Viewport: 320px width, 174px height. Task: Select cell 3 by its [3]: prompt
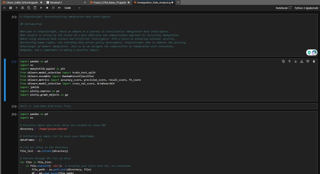tap(14, 106)
